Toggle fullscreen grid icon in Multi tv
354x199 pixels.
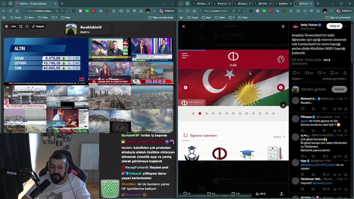pyautogui.click(x=21, y=26)
